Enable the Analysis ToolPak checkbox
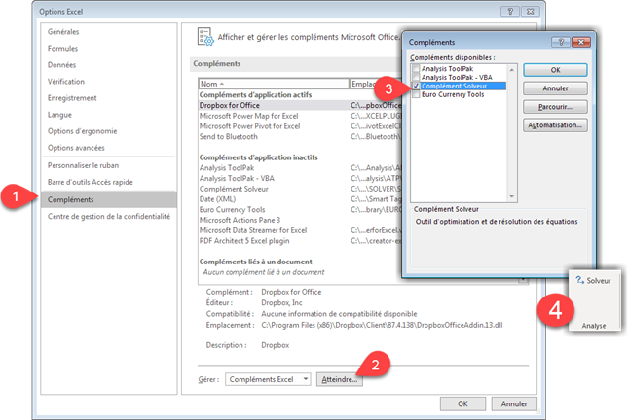Viewport: 628px width, 420px height. tap(417, 68)
